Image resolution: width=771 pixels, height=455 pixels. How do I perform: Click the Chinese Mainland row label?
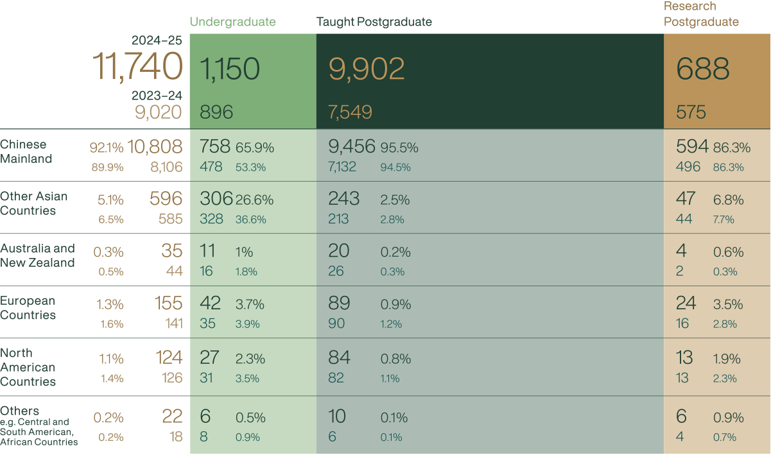(26, 151)
